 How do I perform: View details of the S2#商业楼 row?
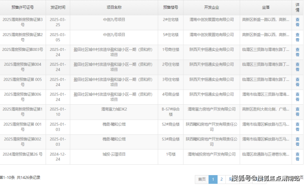(x=297, y=127)
